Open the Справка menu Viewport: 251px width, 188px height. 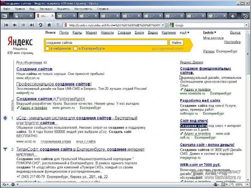click(103, 9)
